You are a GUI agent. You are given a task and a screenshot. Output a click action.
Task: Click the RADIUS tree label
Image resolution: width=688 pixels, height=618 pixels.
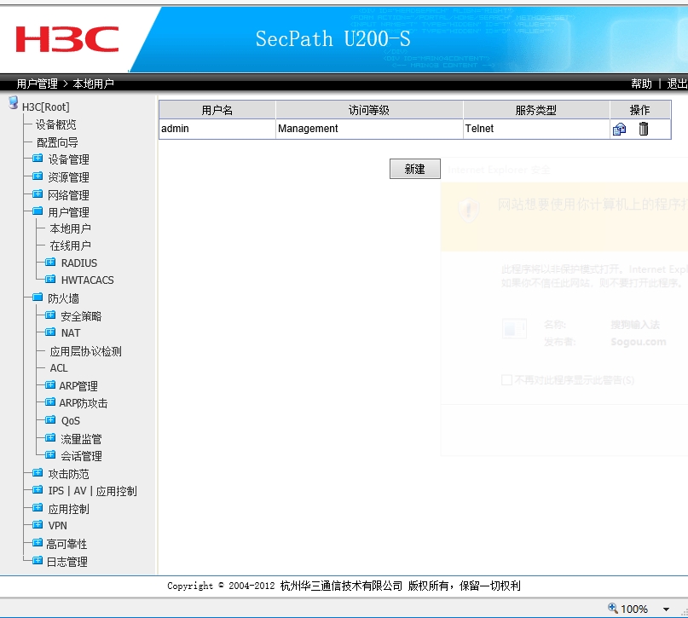(x=79, y=263)
